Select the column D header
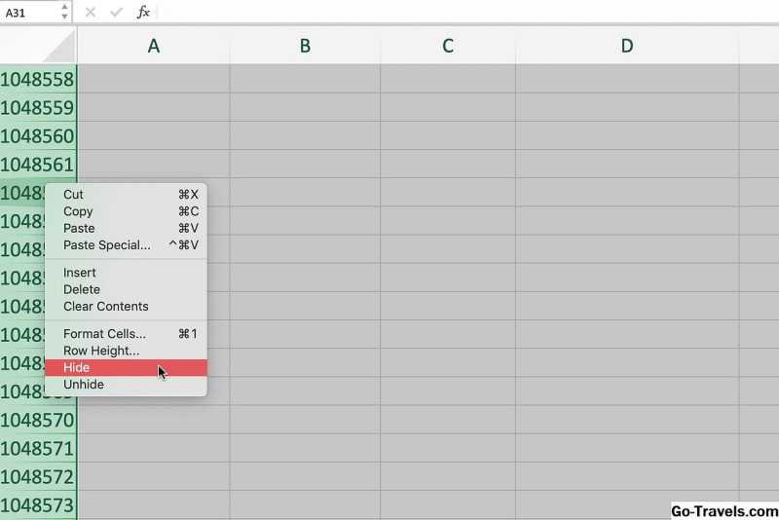779x520 pixels. pyautogui.click(x=626, y=46)
